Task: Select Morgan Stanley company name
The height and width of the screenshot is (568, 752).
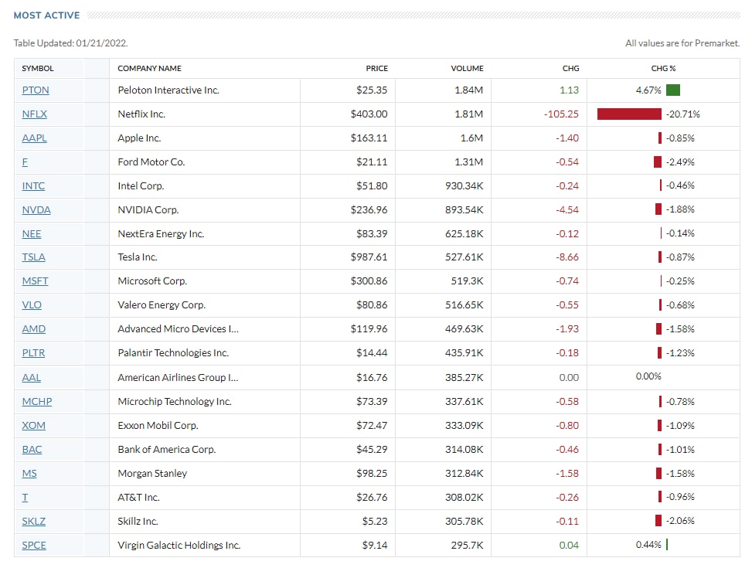Action: [152, 474]
